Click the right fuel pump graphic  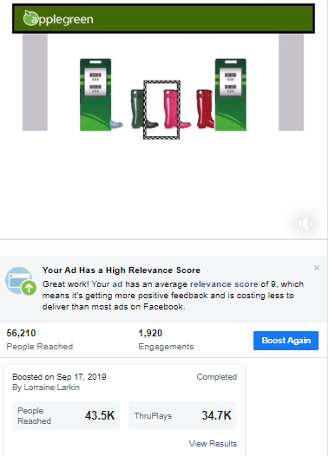tap(231, 94)
